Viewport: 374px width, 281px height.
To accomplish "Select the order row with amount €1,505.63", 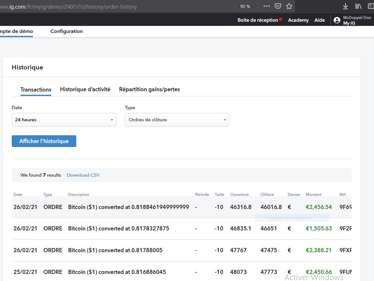I will pyautogui.click(x=181, y=229).
